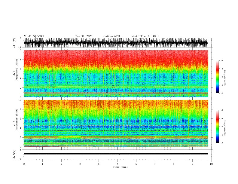The image size is (238, 184).
Task: Click the '8' tick on the time axis
Action: 174,164
